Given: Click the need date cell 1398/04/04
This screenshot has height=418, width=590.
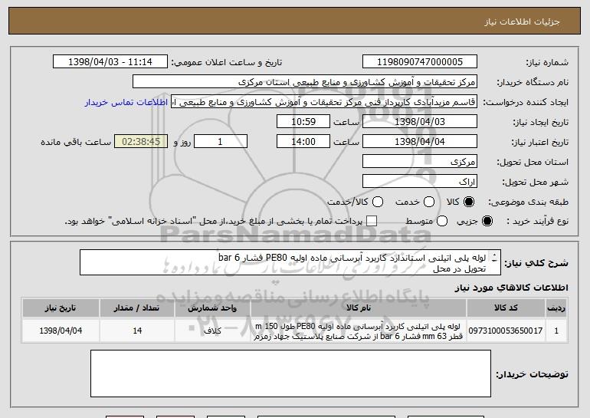Looking at the screenshot, I should [61, 331].
